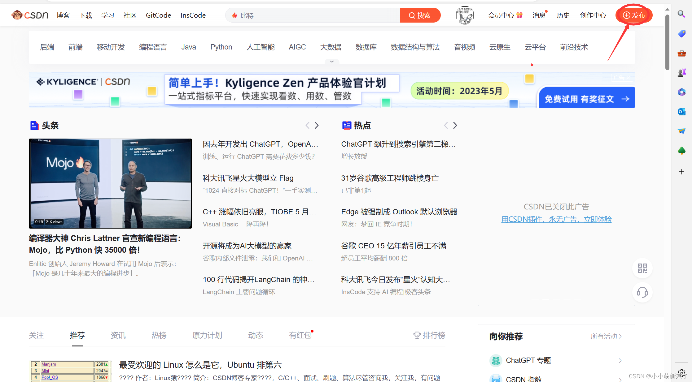
Task: Play the Mojo video thumbnail
Action: pyautogui.click(x=110, y=183)
